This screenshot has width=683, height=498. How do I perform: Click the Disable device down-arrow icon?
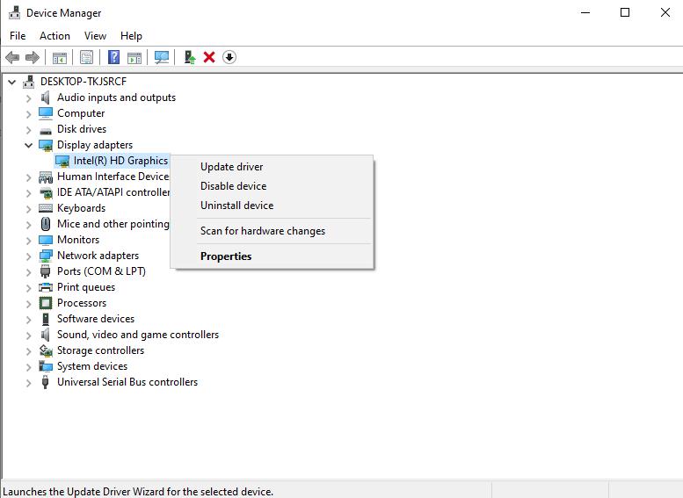point(229,57)
